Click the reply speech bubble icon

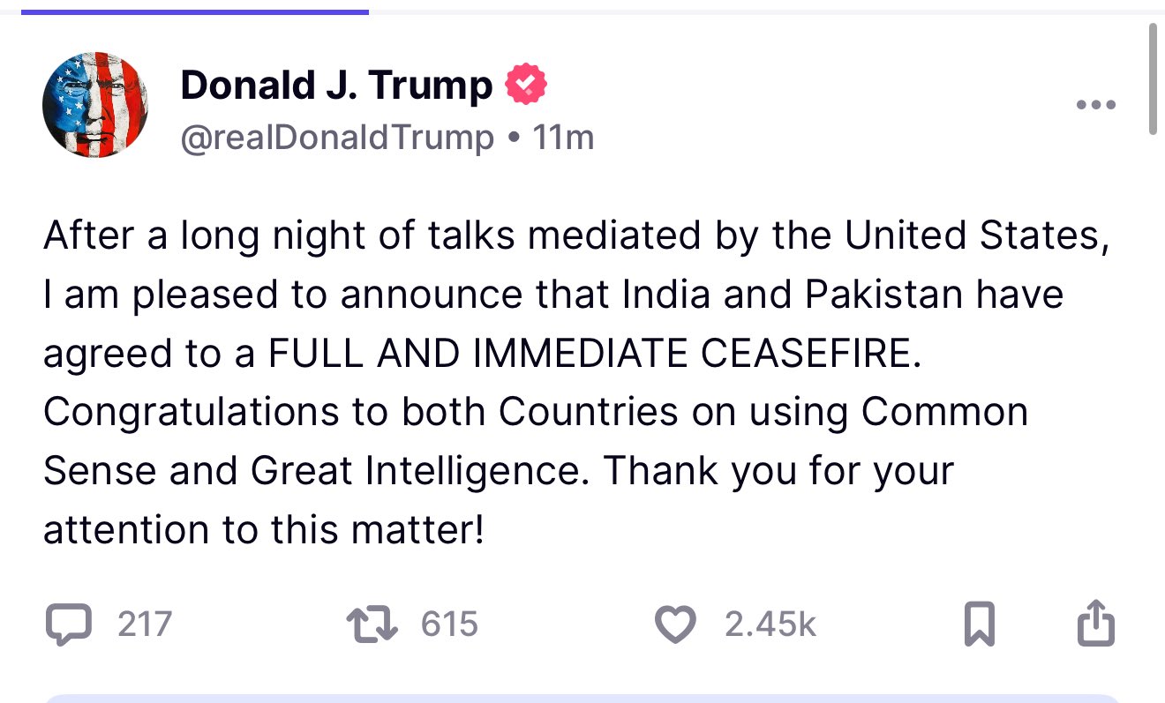tap(68, 624)
